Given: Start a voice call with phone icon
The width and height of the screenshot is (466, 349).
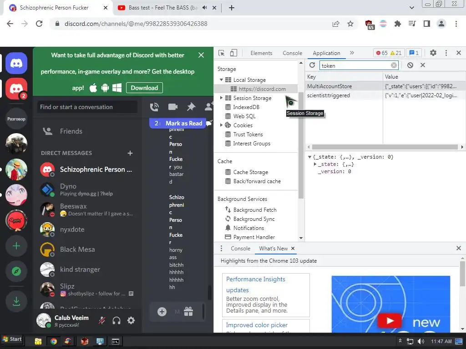Looking at the screenshot, I should [x=154, y=107].
